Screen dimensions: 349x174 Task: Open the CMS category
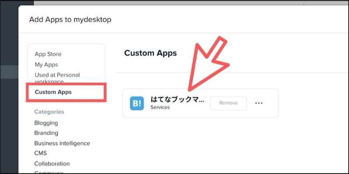tap(41, 153)
